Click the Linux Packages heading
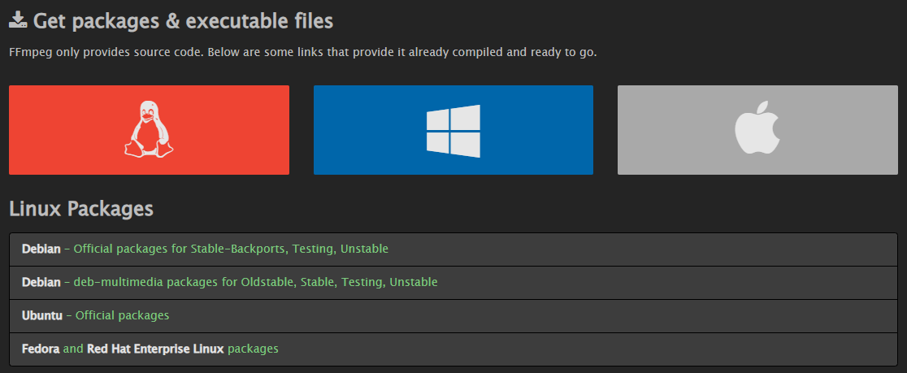907x373 pixels. click(81, 209)
